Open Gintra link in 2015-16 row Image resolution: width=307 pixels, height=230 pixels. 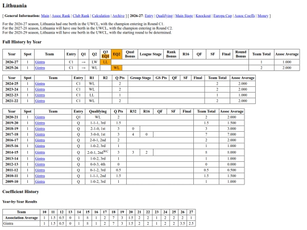coord(40,146)
